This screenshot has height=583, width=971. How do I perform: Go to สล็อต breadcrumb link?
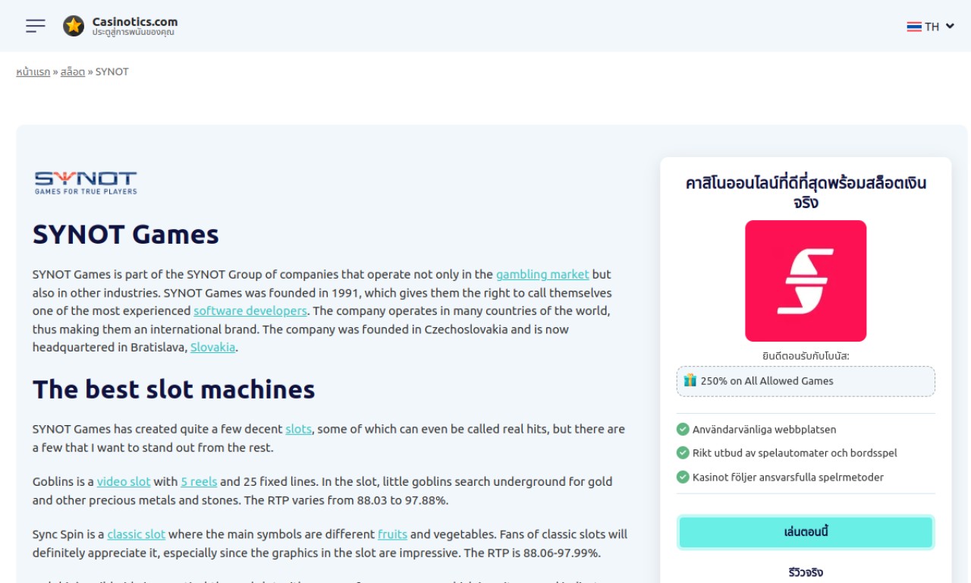tap(73, 72)
